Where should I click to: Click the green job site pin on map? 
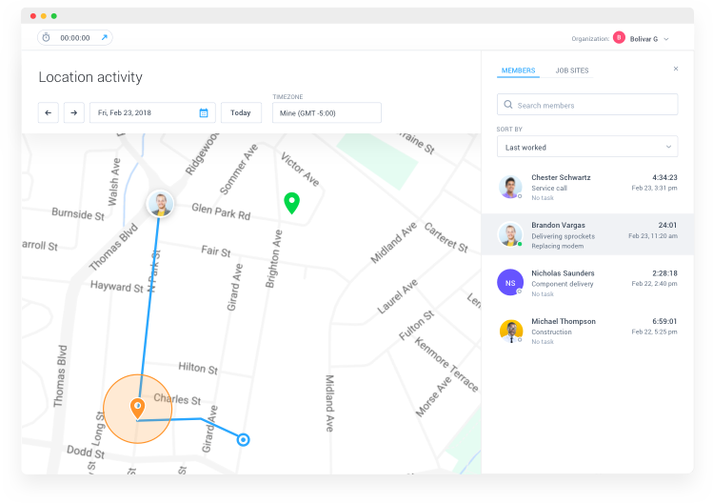tap(292, 203)
